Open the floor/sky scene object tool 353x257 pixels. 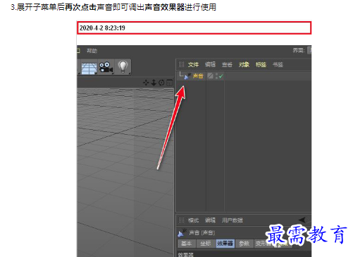(89, 68)
